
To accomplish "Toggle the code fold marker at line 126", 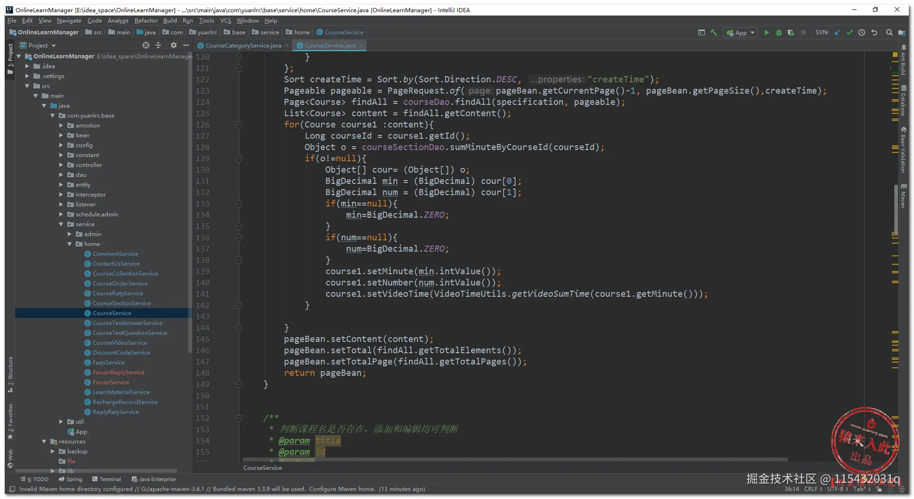I will coord(239,125).
